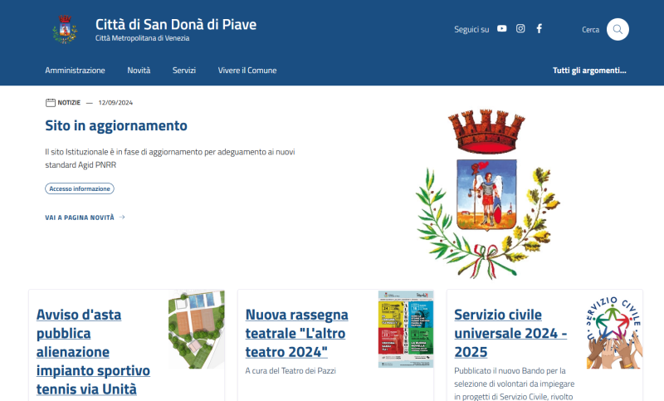This screenshot has width=664, height=401.
Task: Open Avviso d'asta pubblica article link
Action: (x=93, y=352)
